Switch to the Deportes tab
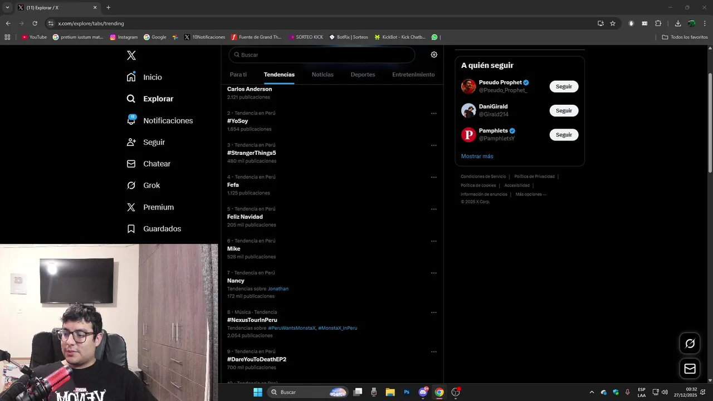713x401 pixels. (363, 75)
